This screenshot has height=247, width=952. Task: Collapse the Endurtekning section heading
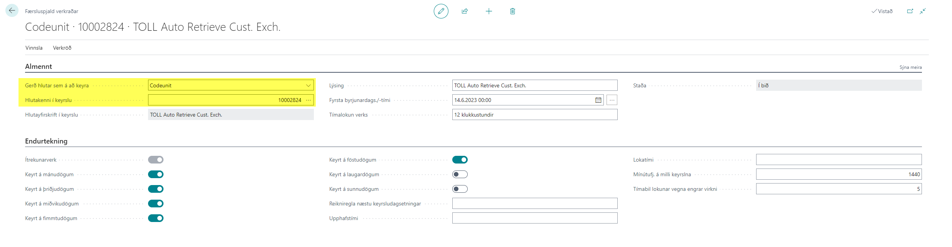pos(46,141)
